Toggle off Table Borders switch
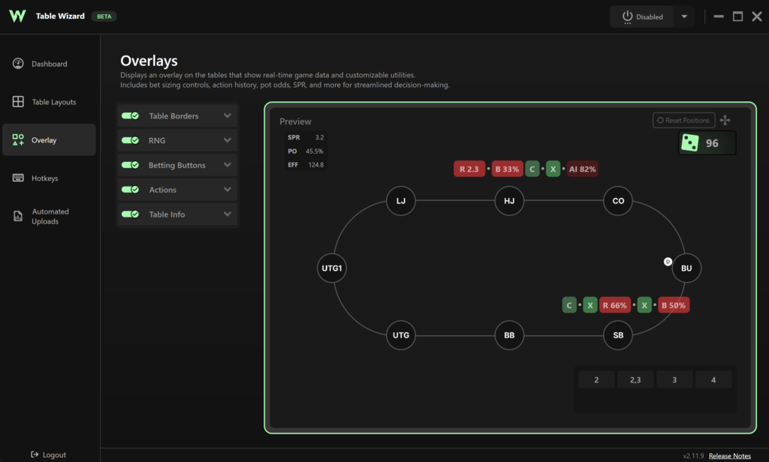The width and height of the screenshot is (769, 462). coord(131,115)
